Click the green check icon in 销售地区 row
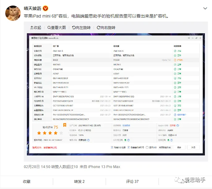The width and height of the screenshot is (212, 189). pyautogui.click(x=175, y=69)
